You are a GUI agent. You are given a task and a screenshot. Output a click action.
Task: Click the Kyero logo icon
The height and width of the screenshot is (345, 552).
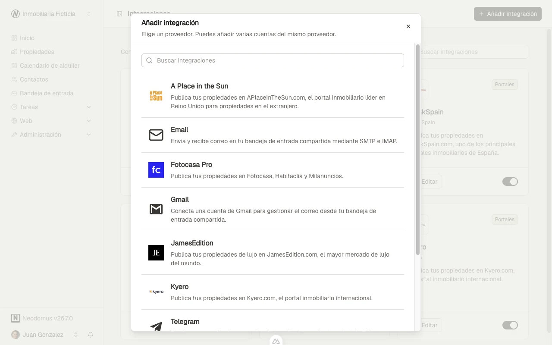[156, 292]
